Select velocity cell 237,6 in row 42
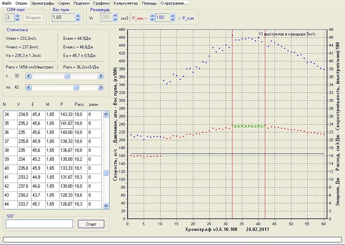Screen dimensions: 345x245 (24, 186)
